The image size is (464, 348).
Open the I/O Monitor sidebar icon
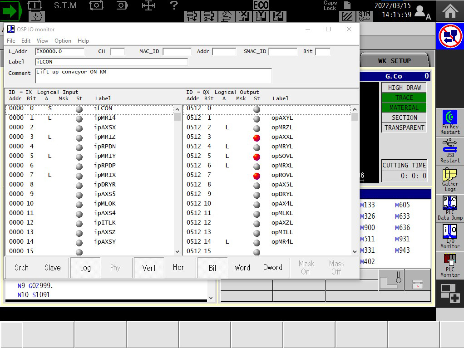click(x=450, y=236)
